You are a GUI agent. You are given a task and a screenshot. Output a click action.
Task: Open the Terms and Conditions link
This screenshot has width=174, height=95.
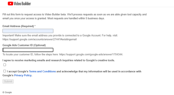[42, 71]
